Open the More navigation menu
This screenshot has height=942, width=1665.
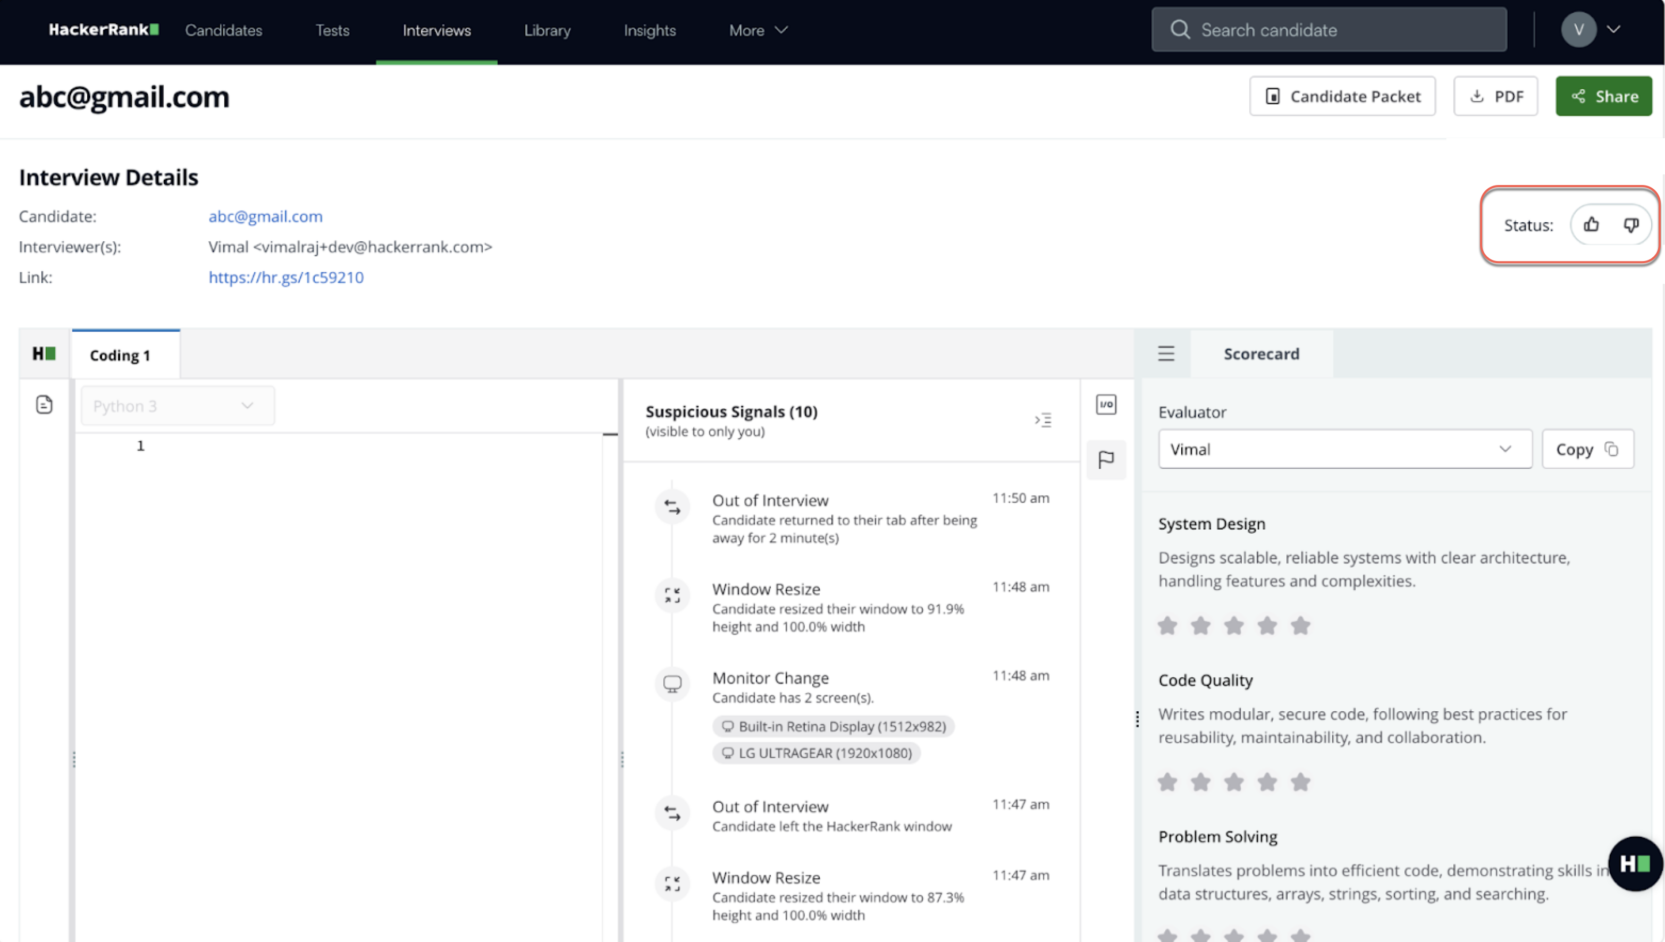click(757, 30)
